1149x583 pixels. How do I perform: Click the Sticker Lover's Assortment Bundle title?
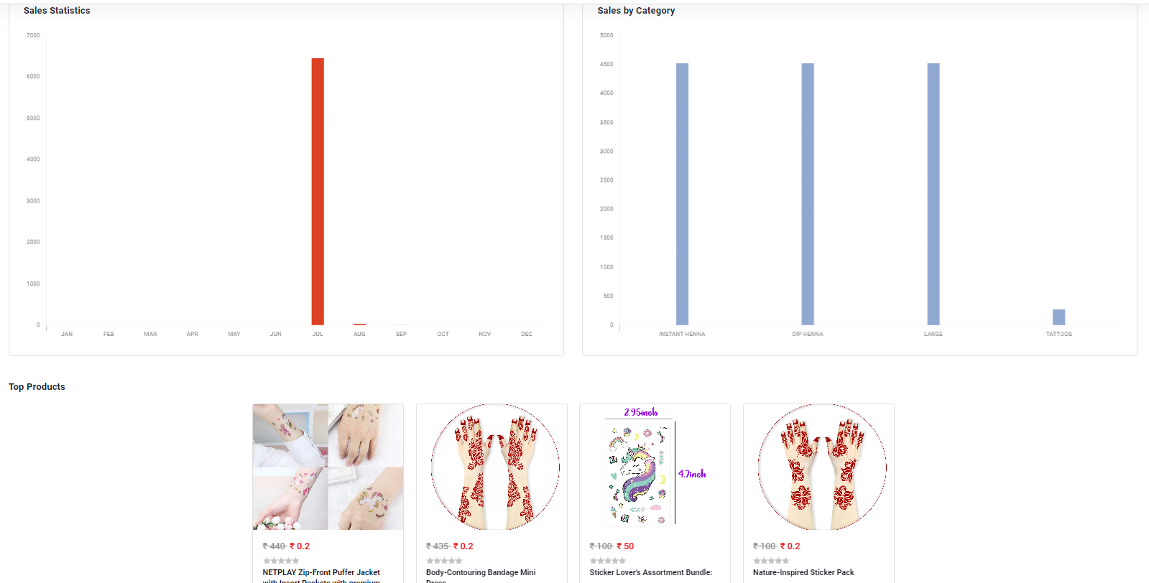point(651,573)
